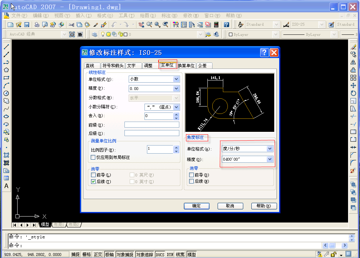Open the QuickCalc calculator icon
360x258 pixels.
point(216,25)
